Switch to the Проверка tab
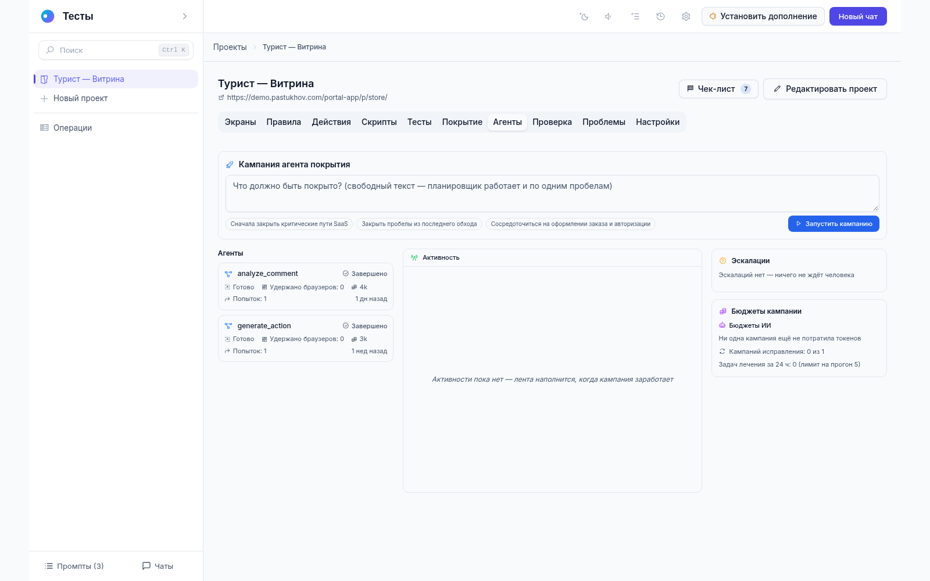This screenshot has height=581, width=930. click(552, 122)
